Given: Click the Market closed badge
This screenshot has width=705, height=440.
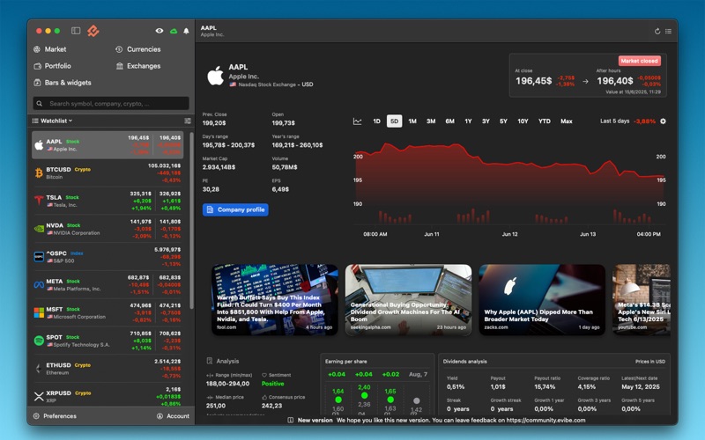Looking at the screenshot, I should coord(639,61).
